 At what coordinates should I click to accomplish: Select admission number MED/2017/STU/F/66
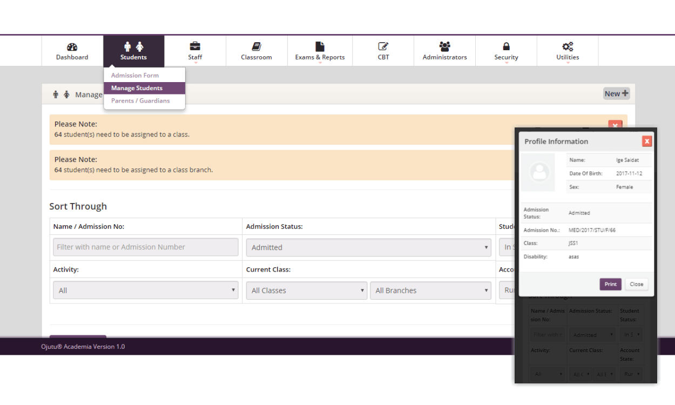click(592, 231)
